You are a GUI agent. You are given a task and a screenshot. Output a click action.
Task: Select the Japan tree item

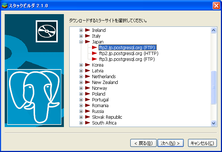[x=98, y=42]
